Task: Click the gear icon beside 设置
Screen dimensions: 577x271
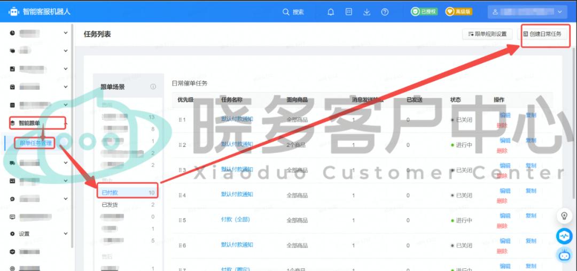Action: tap(12, 234)
